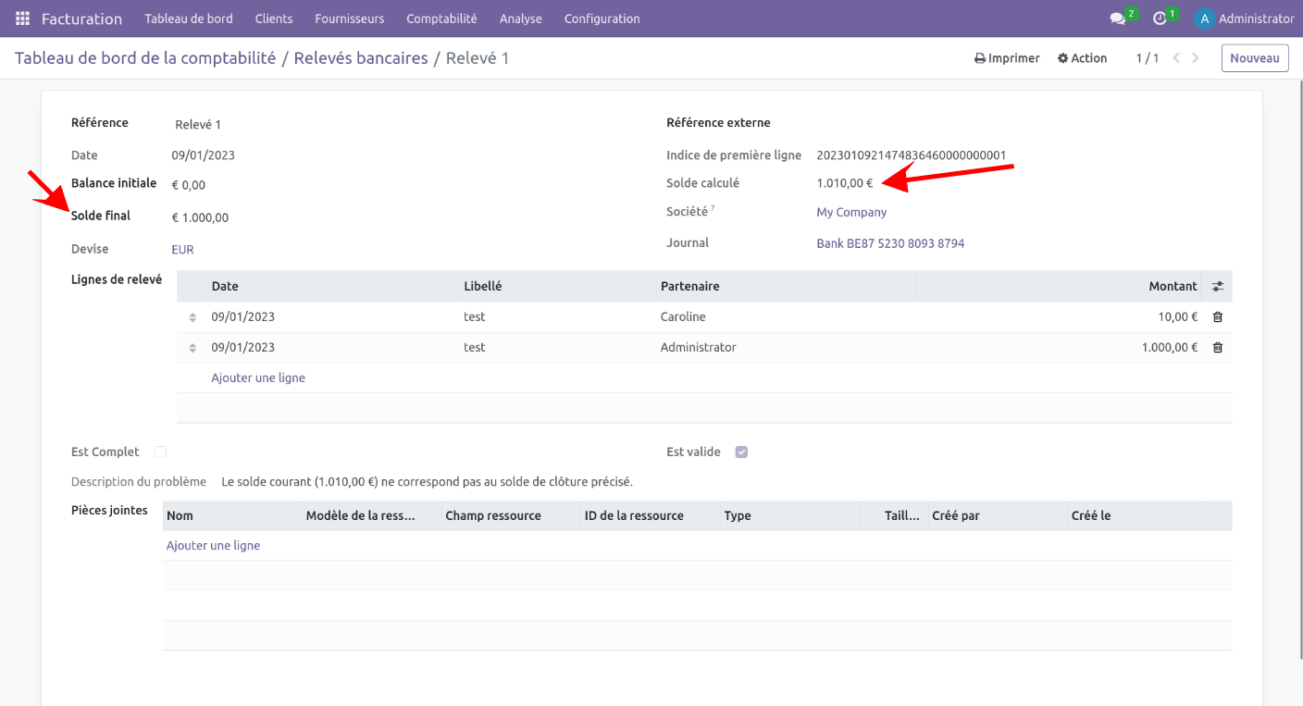Toggle the Est valide checkbox
The height and width of the screenshot is (706, 1303).
(x=741, y=452)
